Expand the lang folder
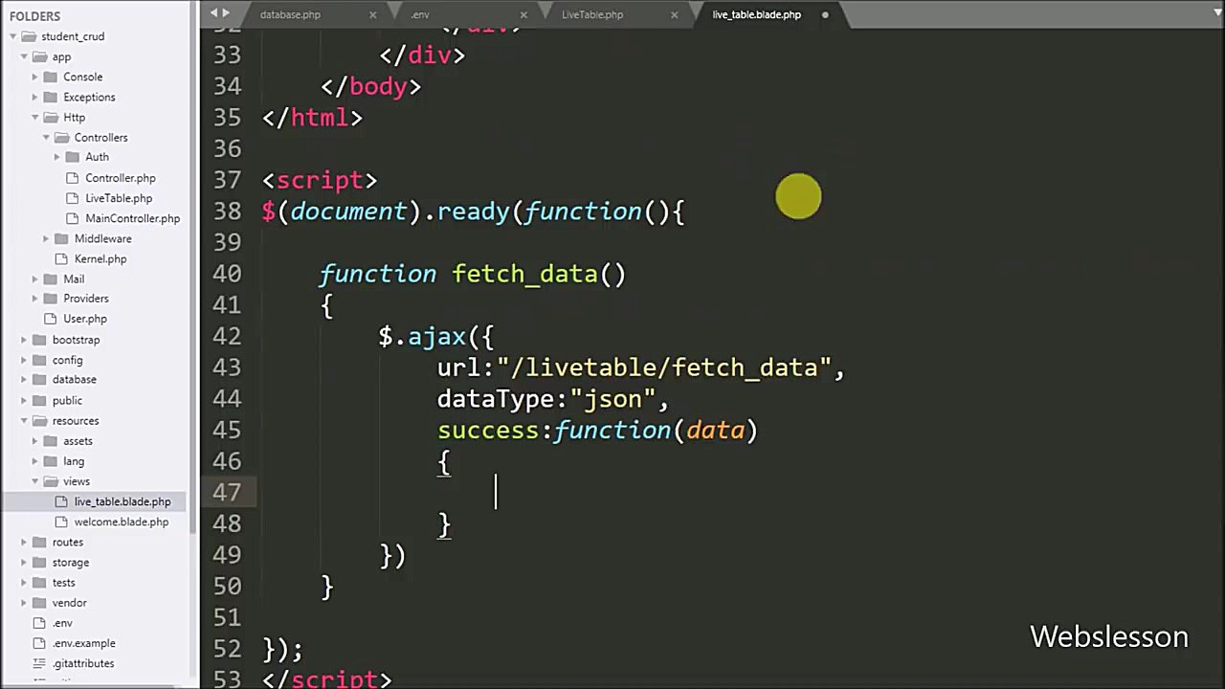 [x=35, y=461]
